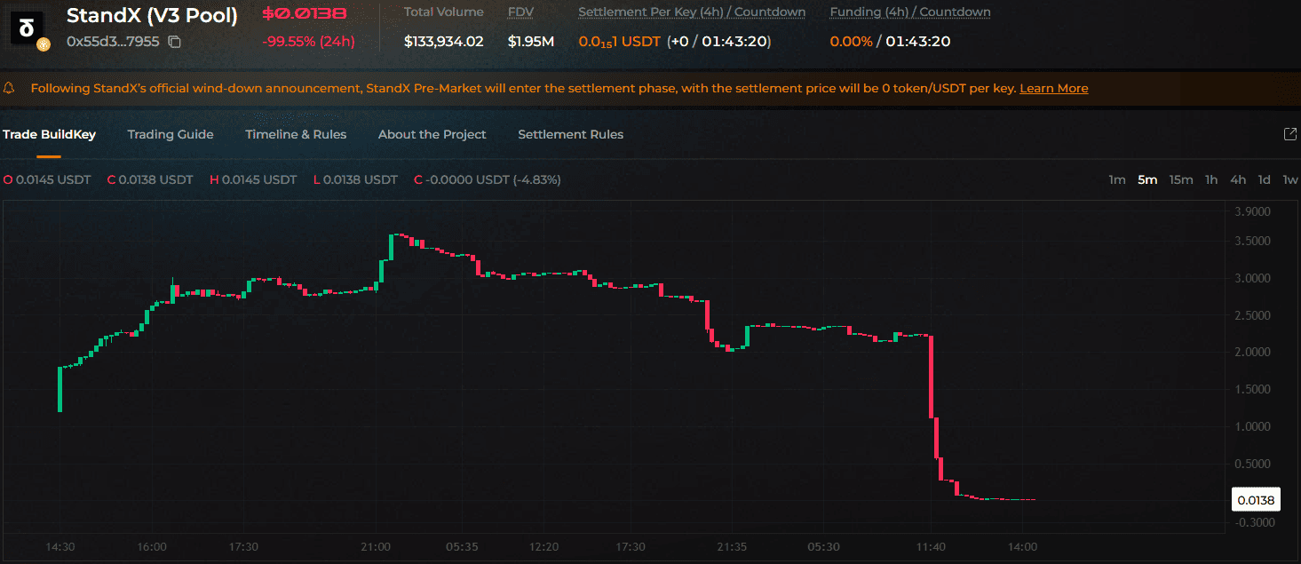Click the StandX (V3 Pool) title
Screen dimensions: 1301x564
coord(152,15)
